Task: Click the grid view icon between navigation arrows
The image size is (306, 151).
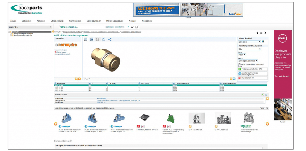Action: [x=261, y=33]
